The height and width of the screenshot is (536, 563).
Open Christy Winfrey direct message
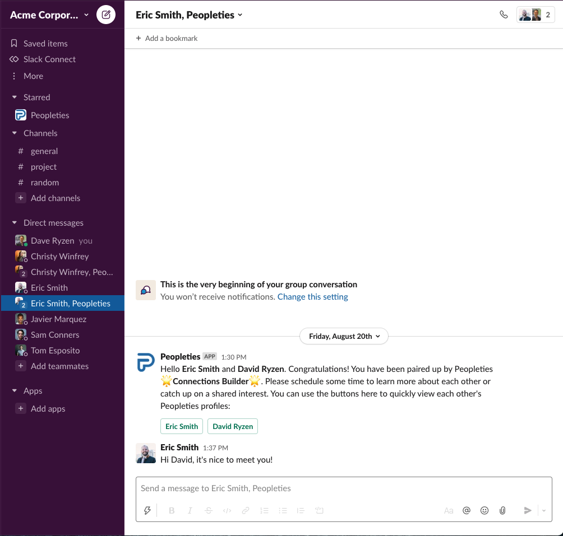[x=62, y=257]
